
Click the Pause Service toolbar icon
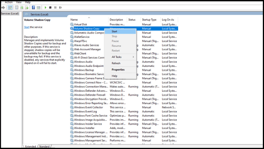point(55,8)
